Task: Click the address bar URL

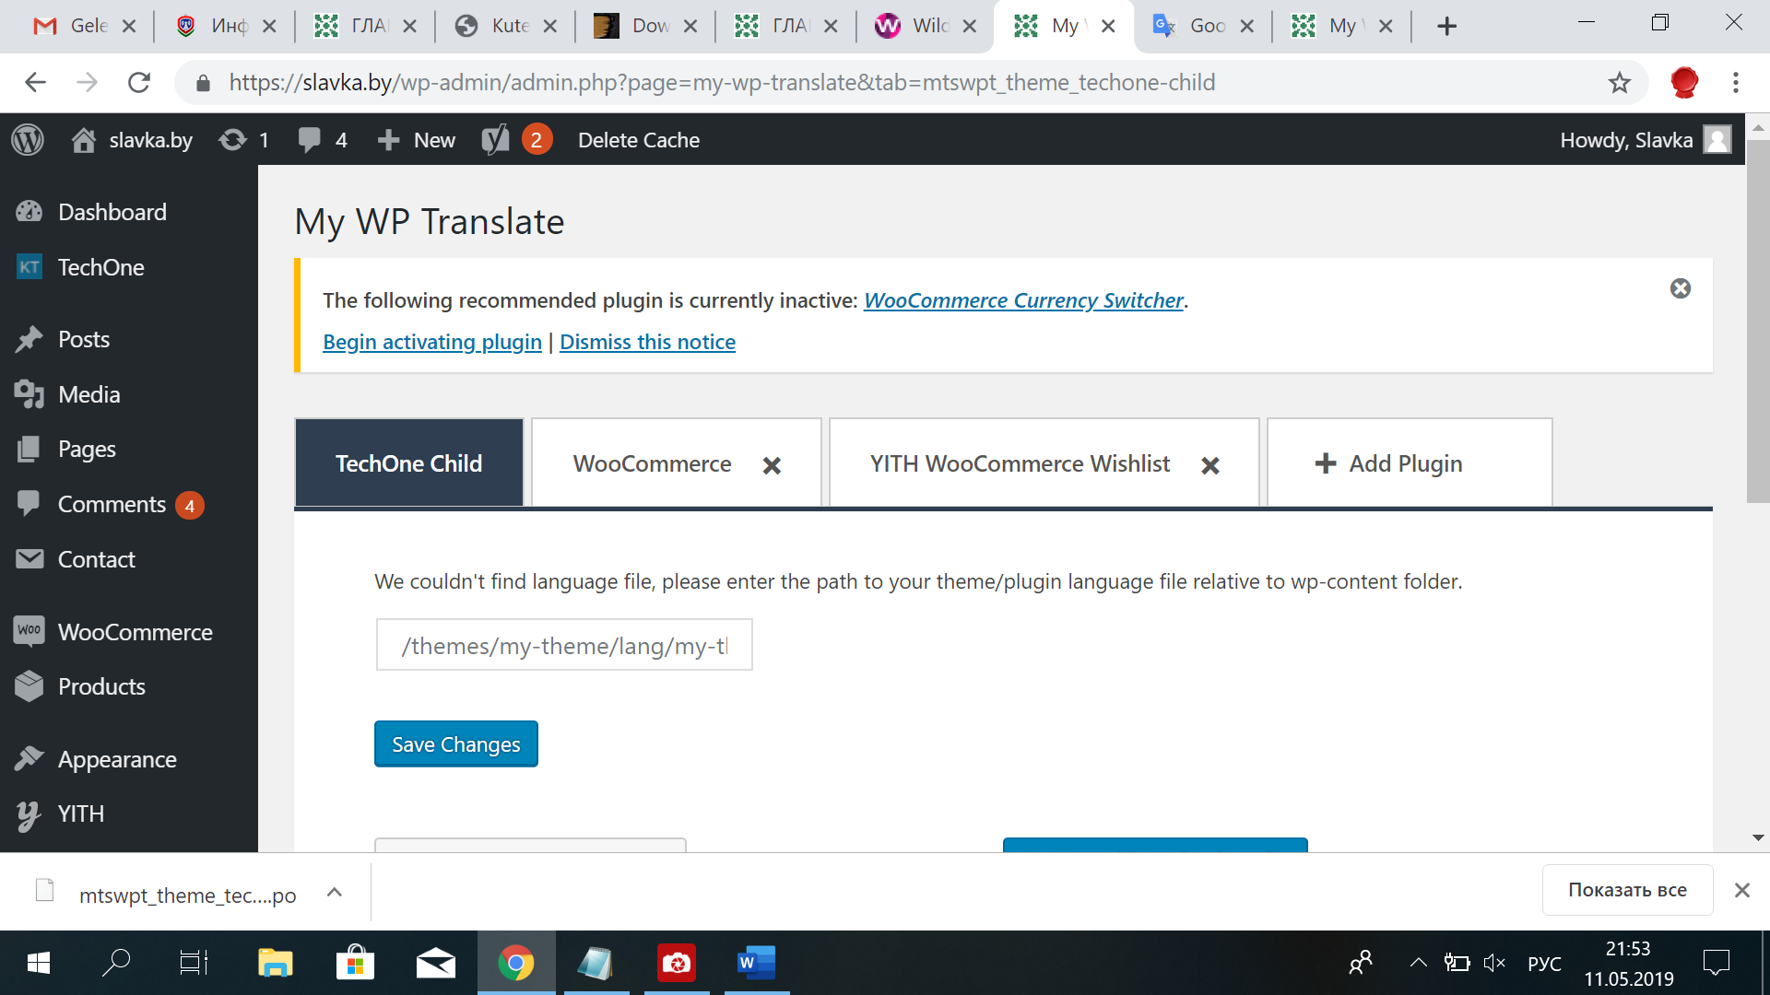Action: coord(722,83)
